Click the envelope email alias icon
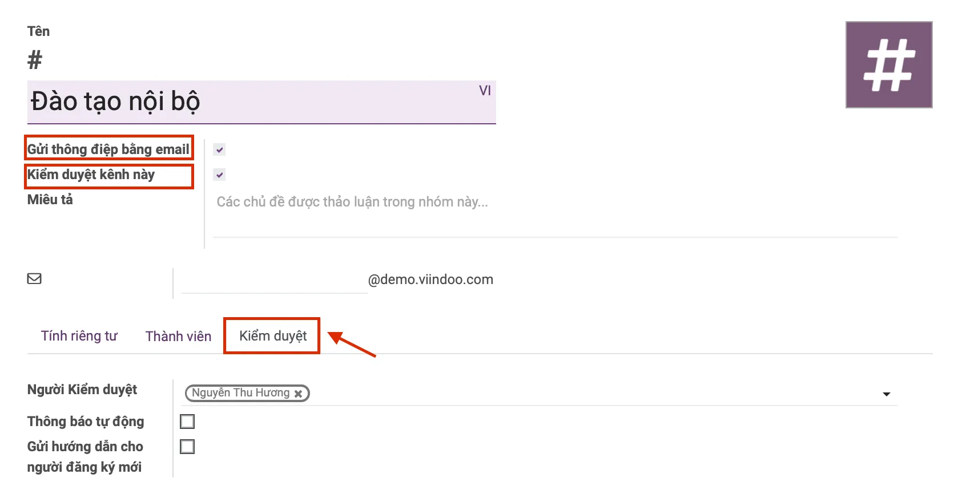Viewport: 962px width, 478px height. point(34,278)
